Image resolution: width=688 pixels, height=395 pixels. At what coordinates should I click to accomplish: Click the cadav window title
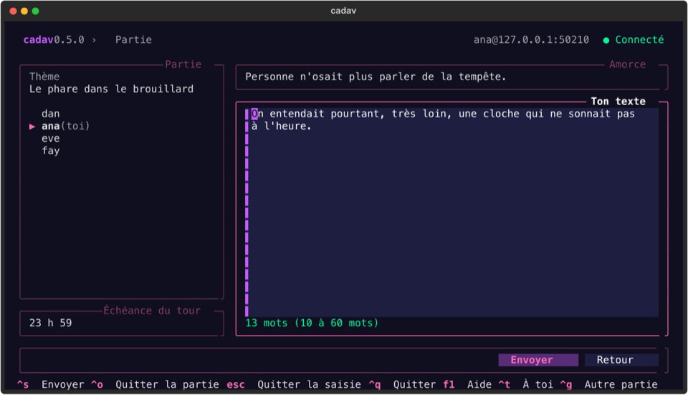click(x=343, y=11)
